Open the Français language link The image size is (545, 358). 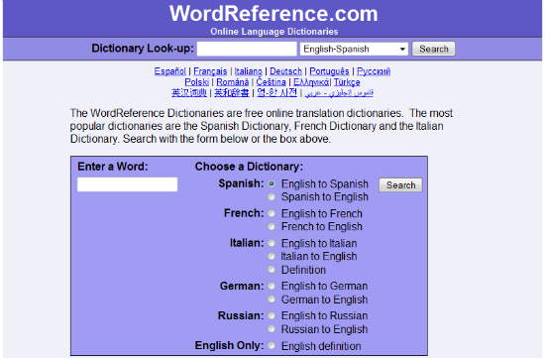coord(210,71)
